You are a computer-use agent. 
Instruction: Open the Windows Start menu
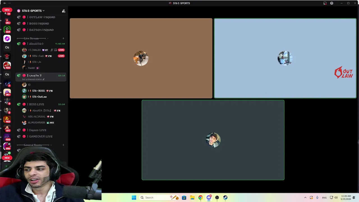pyautogui.click(x=134, y=198)
